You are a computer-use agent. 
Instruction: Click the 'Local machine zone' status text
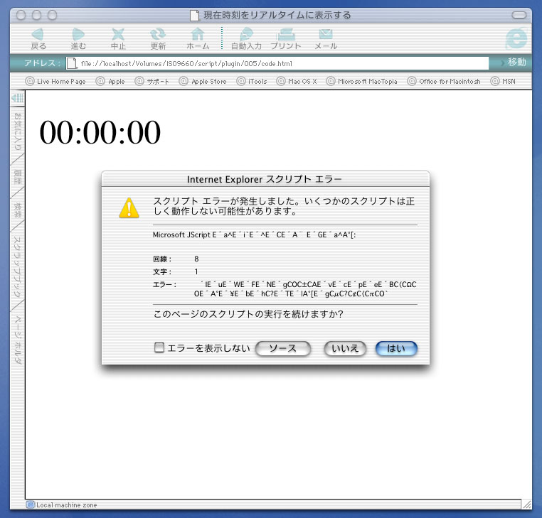click(67, 505)
